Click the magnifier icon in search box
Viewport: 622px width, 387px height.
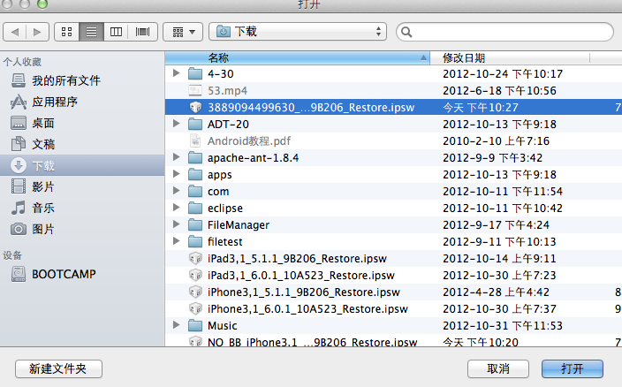(406, 32)
